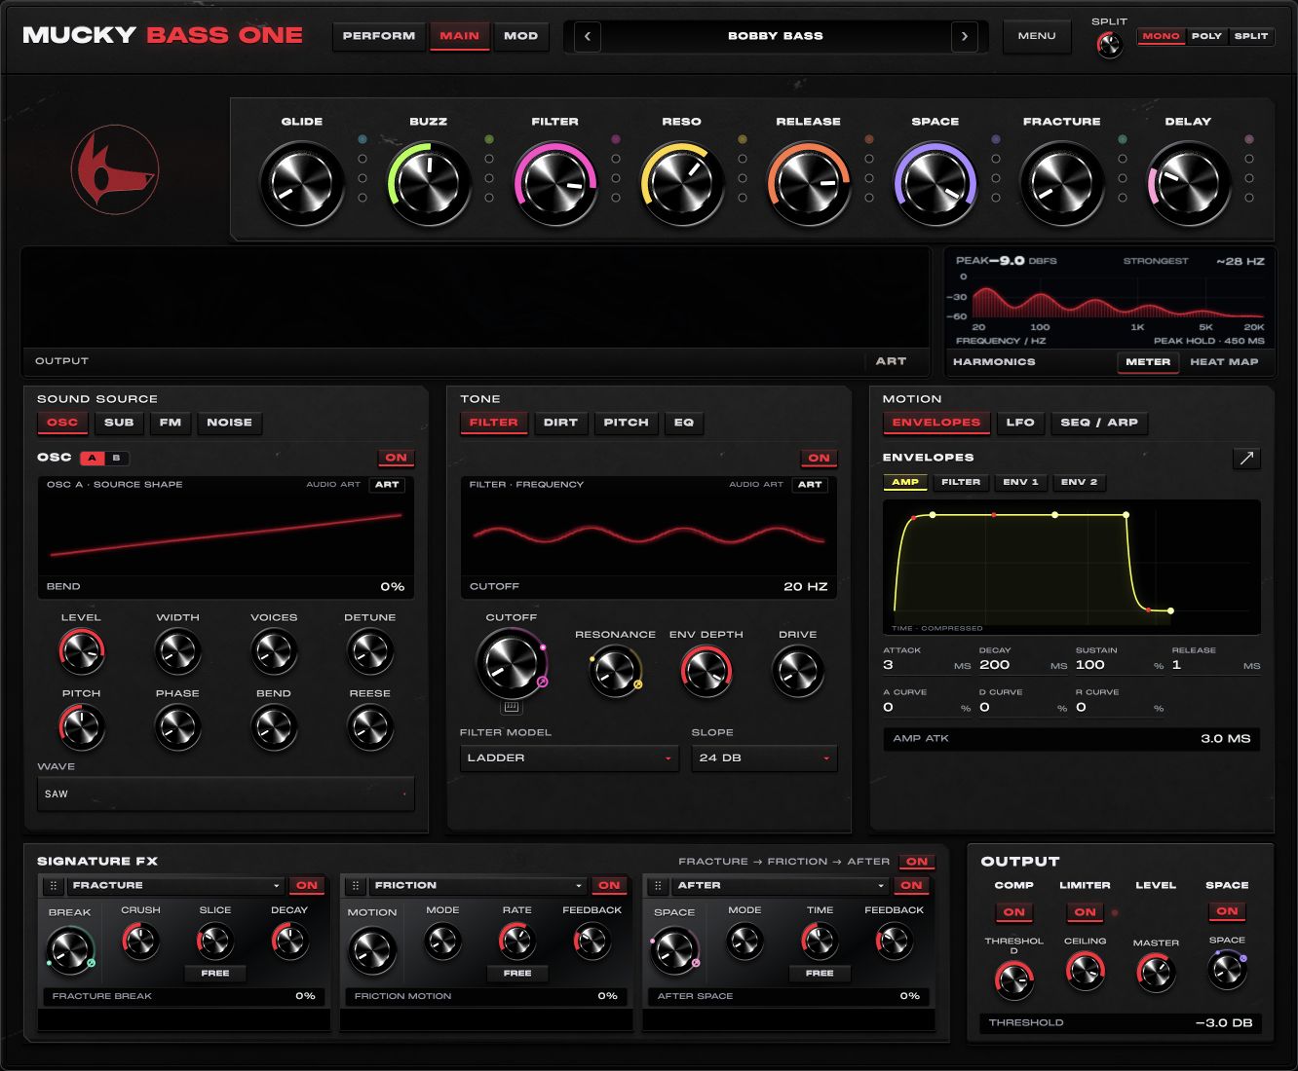Open the Fracture effect type dropdown
Viewport: 1298px width, 1071px height.
click(175, 886)
